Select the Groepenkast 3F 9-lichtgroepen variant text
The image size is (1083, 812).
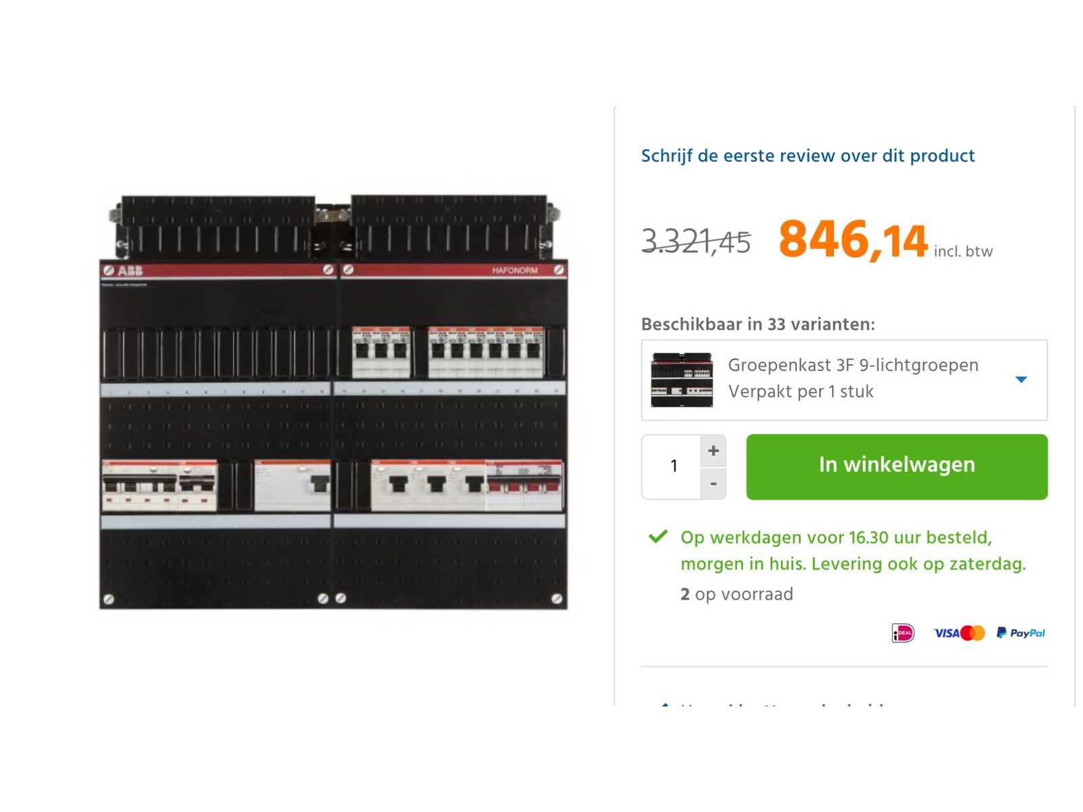click(853, 365)
